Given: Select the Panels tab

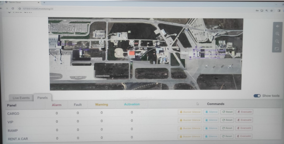Looking at the screenshot, I should pyautogui.click(x=42, y=98).
